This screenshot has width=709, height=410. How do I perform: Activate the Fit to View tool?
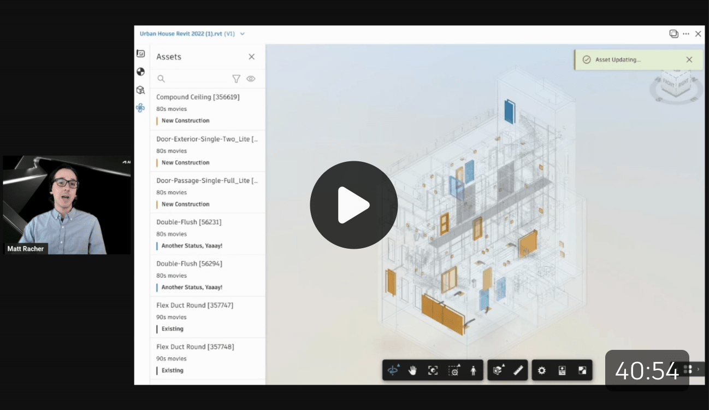coord(433,370)
